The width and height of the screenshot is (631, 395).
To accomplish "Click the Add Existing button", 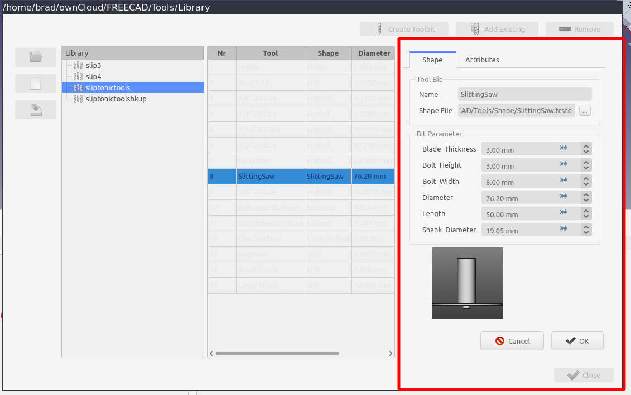I will click(x=497, y=29).
